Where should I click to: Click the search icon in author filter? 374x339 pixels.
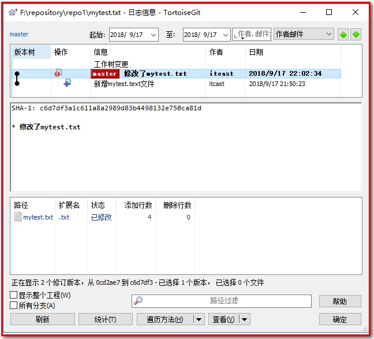[235, 36]
